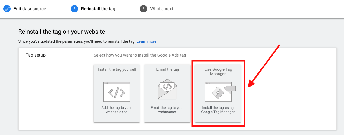Click the Google Tag Manager diamond logo
Image resolution: width=344 pixels, height=135 pixels.
(218, 93)
